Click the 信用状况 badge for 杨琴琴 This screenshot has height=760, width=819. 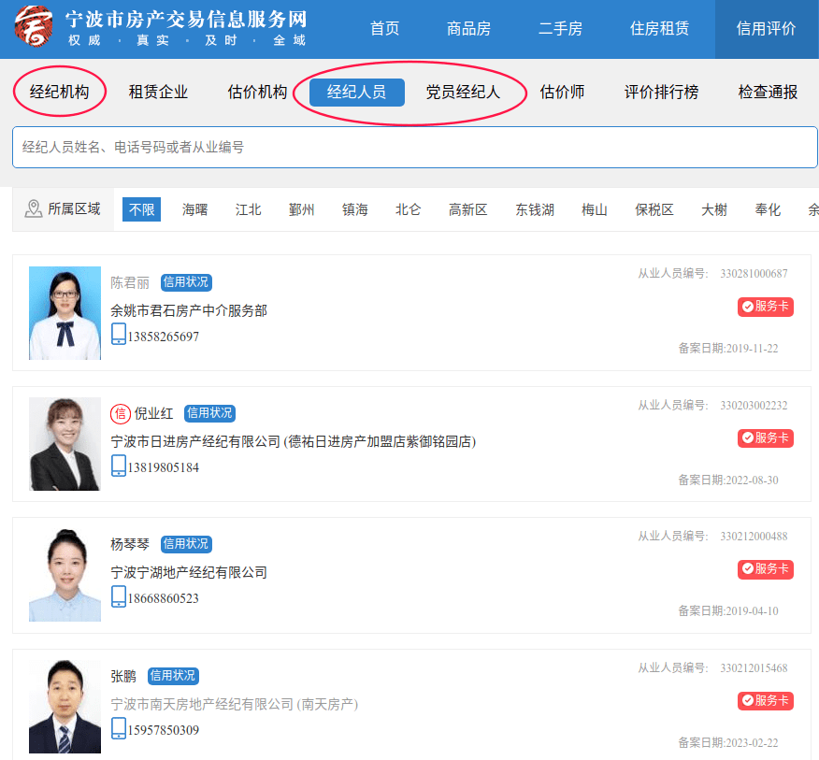(x=185, y=543)
